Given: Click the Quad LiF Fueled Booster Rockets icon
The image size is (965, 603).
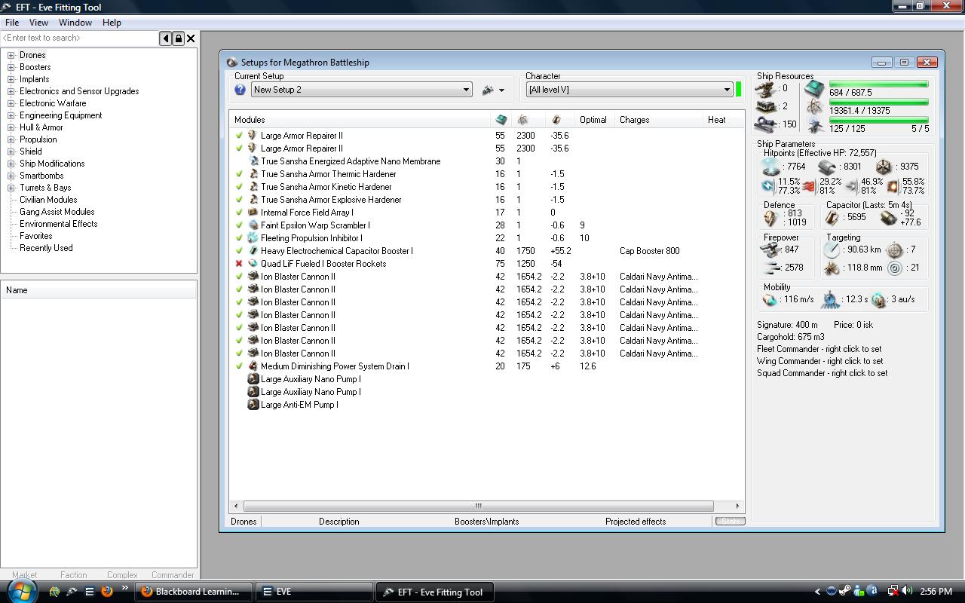Looking at the screenshot, I should click(253, 264).
